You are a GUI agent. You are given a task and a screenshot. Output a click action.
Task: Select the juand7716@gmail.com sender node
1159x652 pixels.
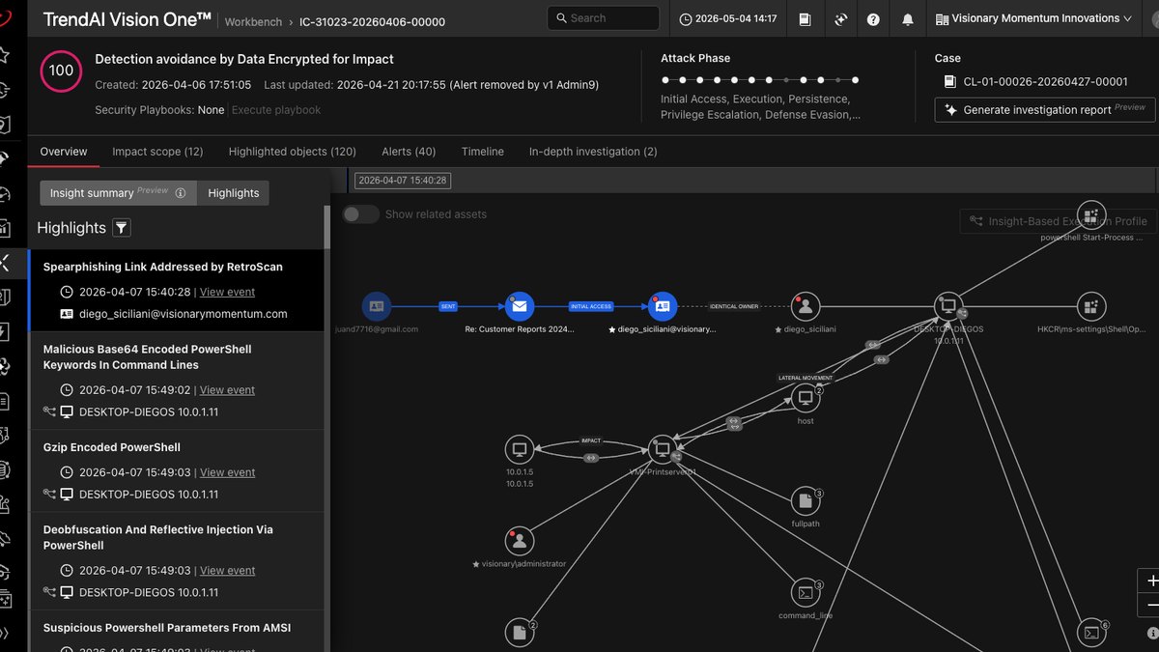(377, 307)
